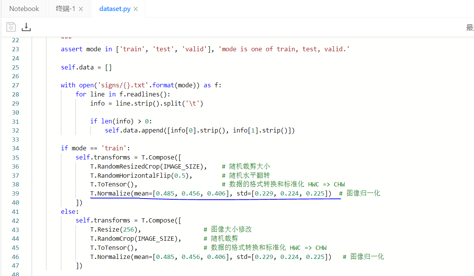Close the 终端-1 tab
Image resolution: width=474 pixels, height=276 pixels.
(x=81, y=9)
